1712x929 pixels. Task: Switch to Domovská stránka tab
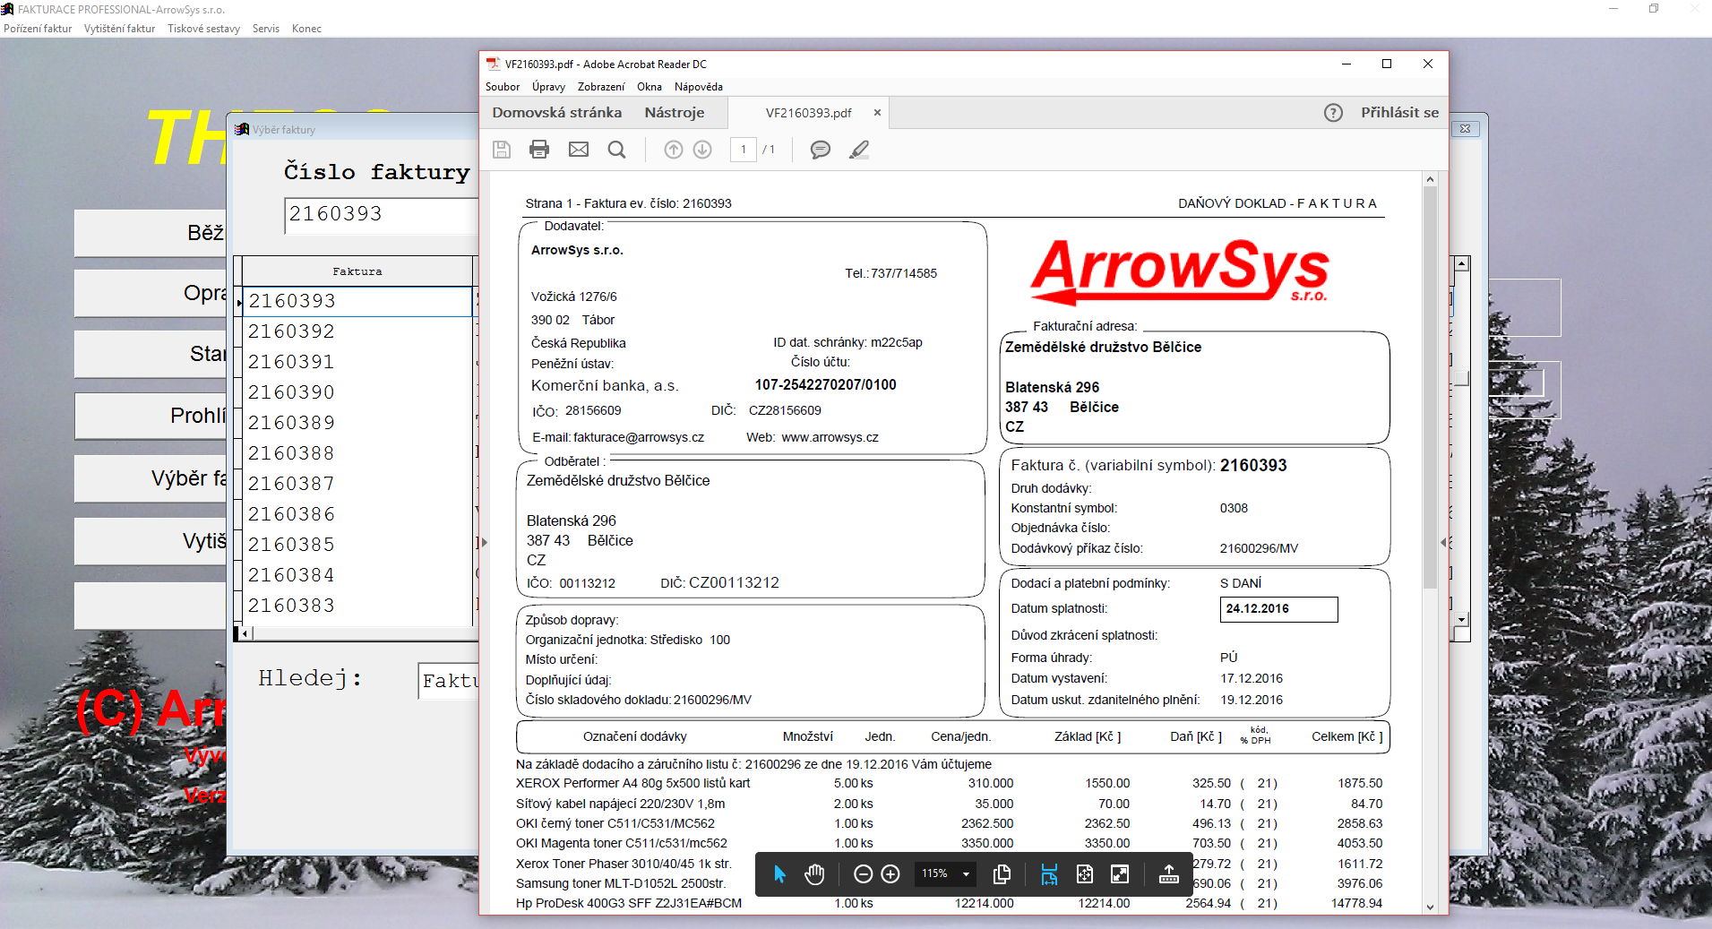(x=556, y=113)
